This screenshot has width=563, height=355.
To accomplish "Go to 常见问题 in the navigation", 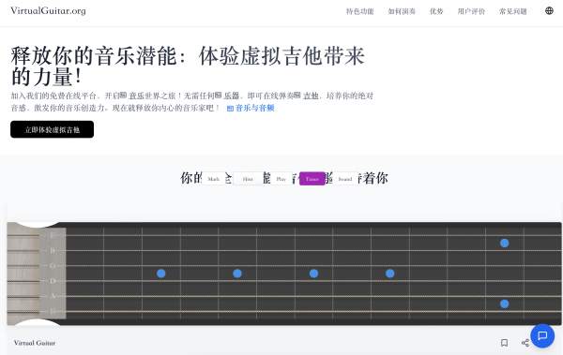I will (512, 11).
